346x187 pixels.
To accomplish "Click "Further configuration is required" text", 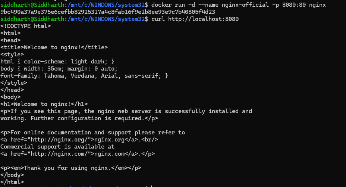I will tap(86, 118).
